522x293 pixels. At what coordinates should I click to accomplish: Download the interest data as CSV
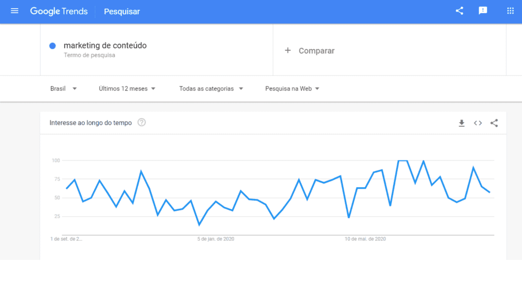[461, 123]
